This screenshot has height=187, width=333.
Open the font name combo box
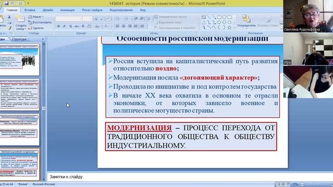pos(69,19)
